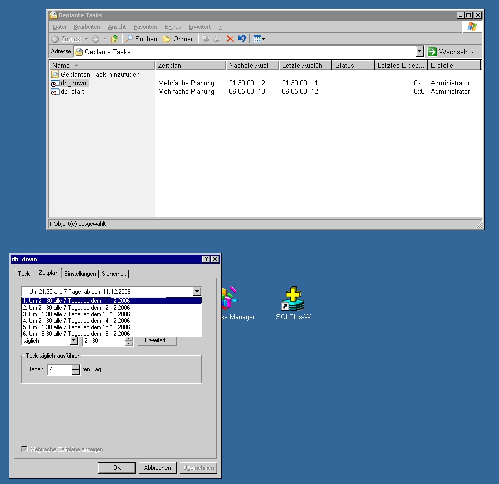This screenshot has width=499, height=484.
Task: Open the Erweitert menu
Action: 200,27
